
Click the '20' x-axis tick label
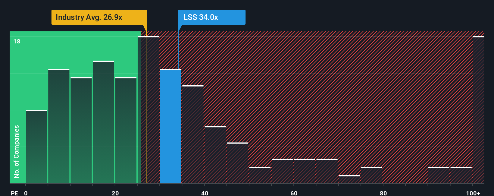point(115,193)
